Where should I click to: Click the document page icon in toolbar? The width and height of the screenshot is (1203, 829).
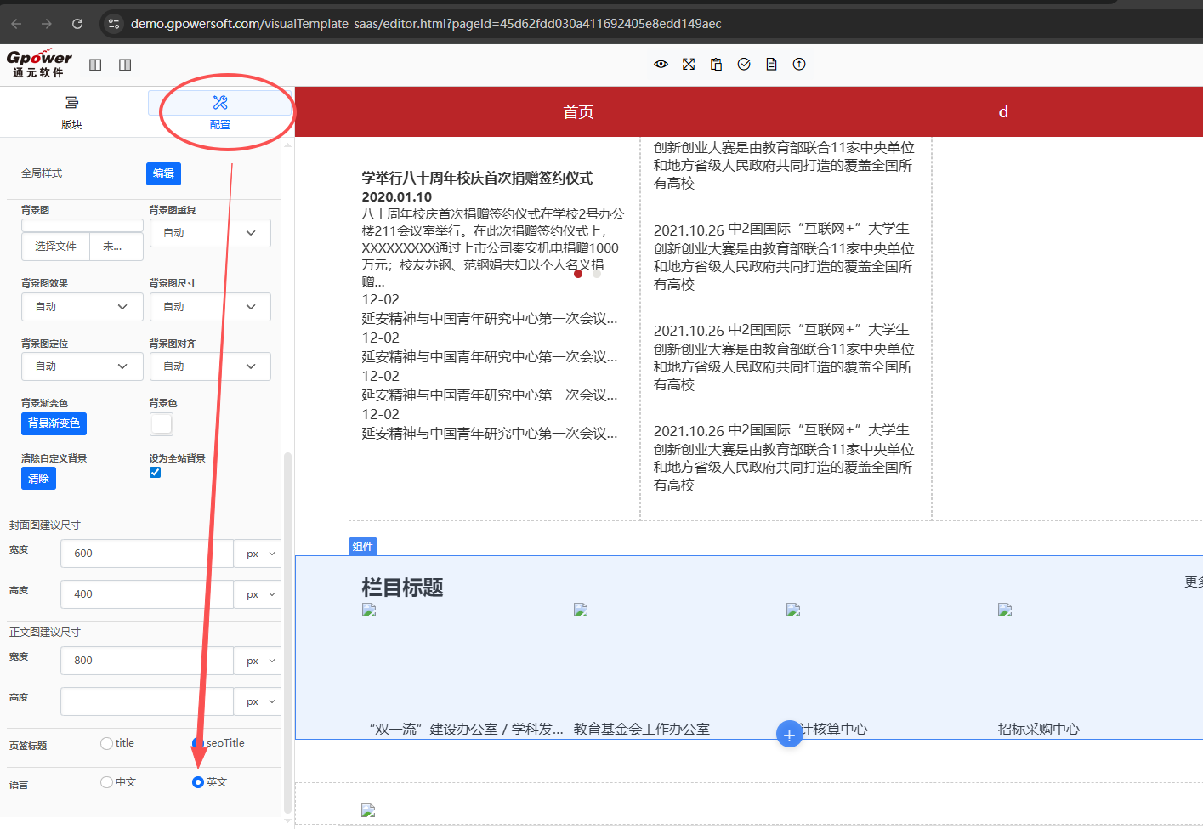(771, 65)
